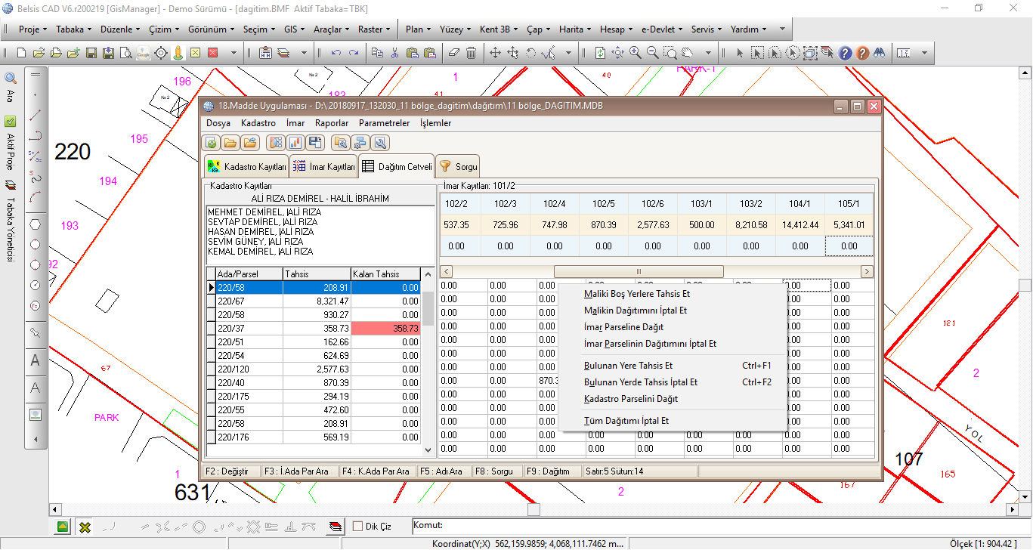
Task: Open the Görünüm dropdown menu
Action: pos(211,29)
